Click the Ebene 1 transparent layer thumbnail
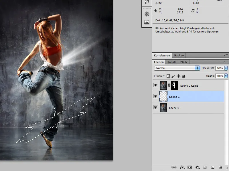229x171 pixels. (163, 96)
